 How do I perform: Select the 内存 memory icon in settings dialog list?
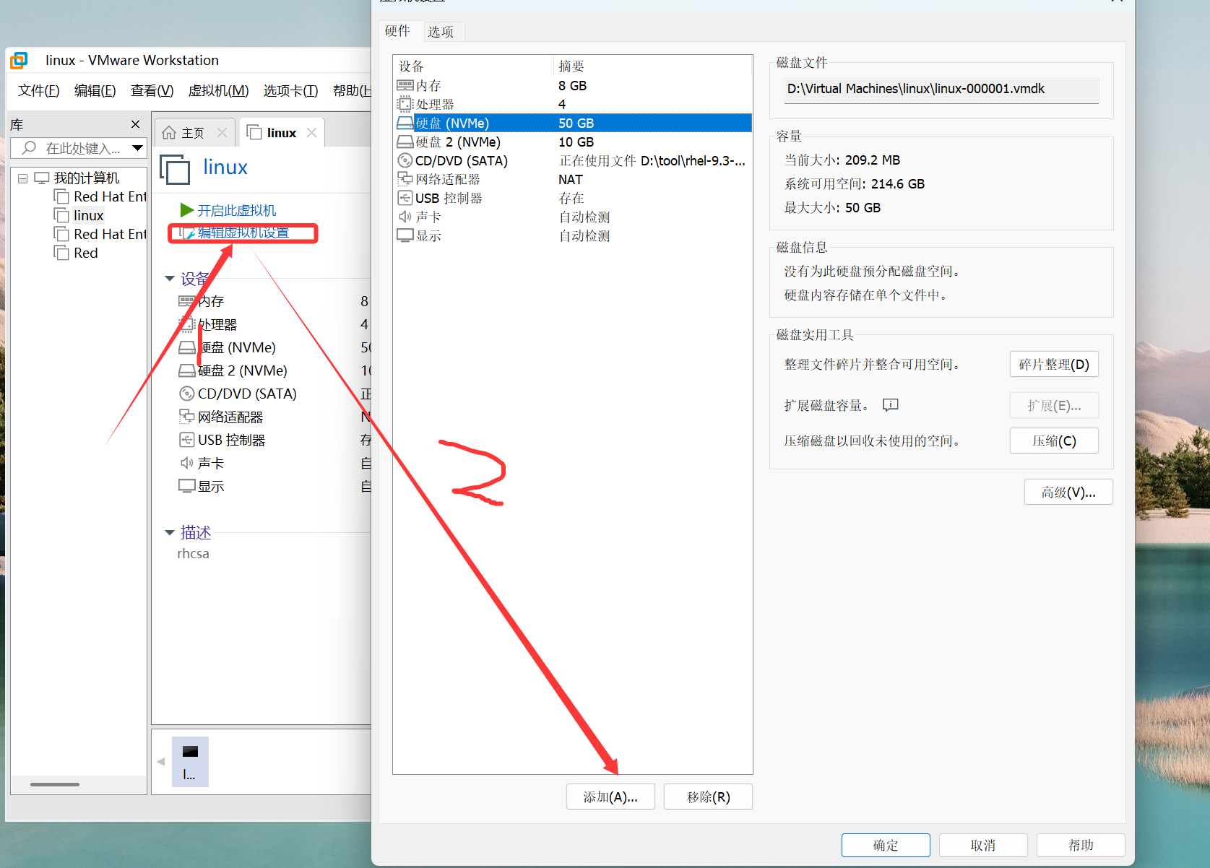click(x=405, y=85)
